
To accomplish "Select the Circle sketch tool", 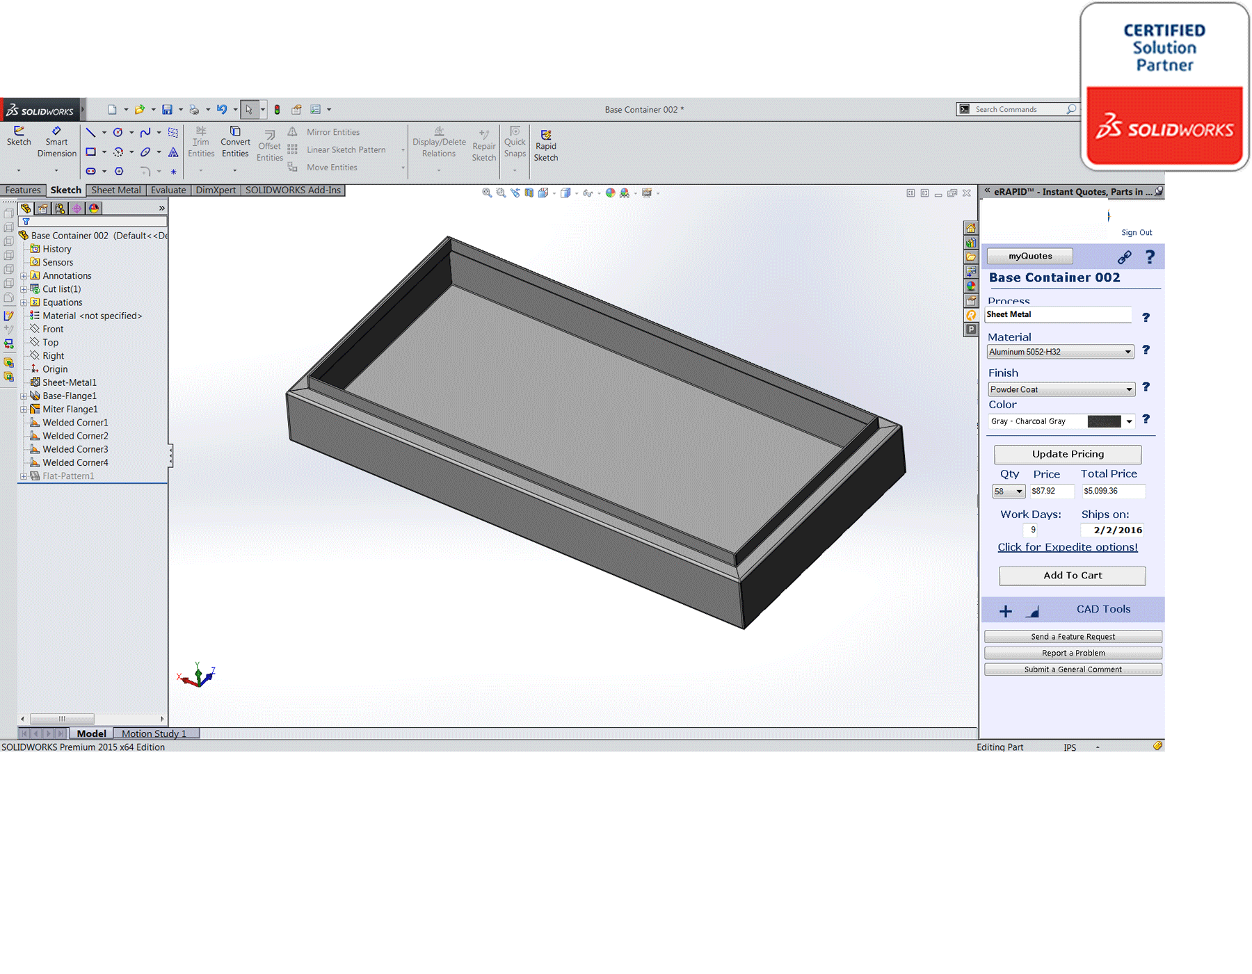I will click(x=118, y=132).
